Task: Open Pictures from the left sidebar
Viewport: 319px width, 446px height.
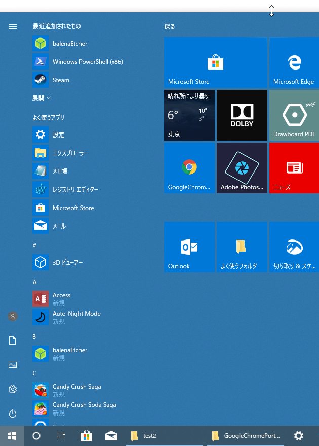Action: click(13, 365)
